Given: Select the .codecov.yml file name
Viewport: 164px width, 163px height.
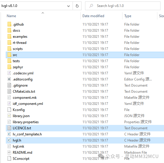Looking at the screenshot, I should point(23,73).
